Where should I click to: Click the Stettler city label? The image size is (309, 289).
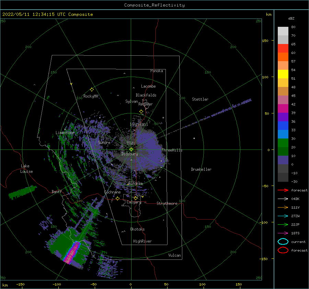coord(200,99)
